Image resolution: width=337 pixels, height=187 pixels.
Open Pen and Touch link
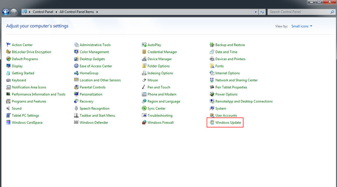[x=159, y=87]
